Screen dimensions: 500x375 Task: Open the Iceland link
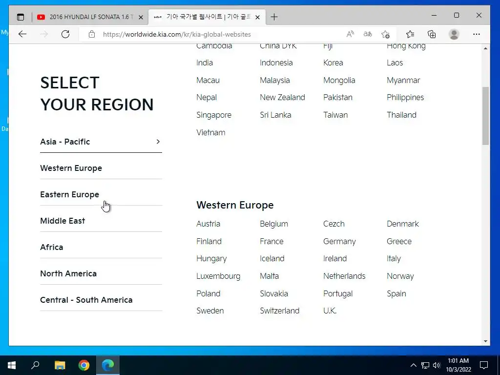coord(272,259)
